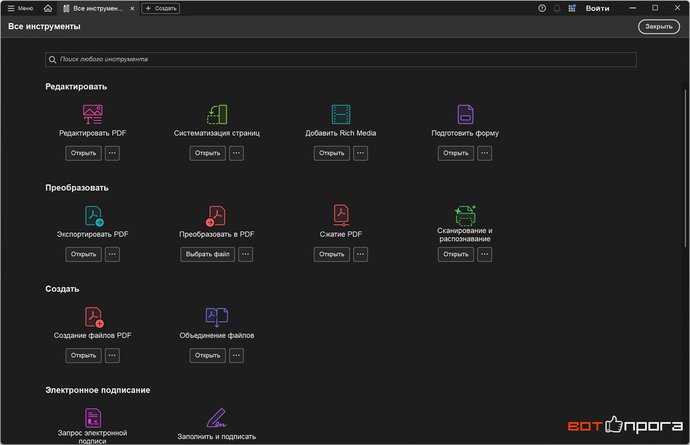Open more options for Преобразовать в PDF
The width and height of the screenshot is (690, 445).
click(x=246, y=254)
